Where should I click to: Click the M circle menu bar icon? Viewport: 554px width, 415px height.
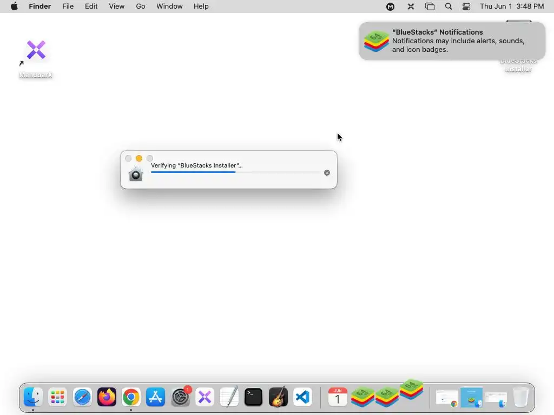tap(390, 6)
